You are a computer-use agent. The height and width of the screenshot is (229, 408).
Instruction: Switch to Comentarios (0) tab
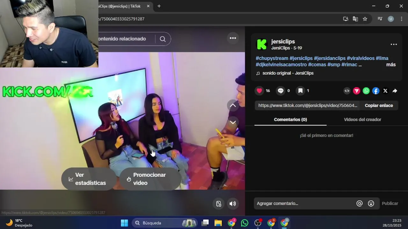click(290, 120)
